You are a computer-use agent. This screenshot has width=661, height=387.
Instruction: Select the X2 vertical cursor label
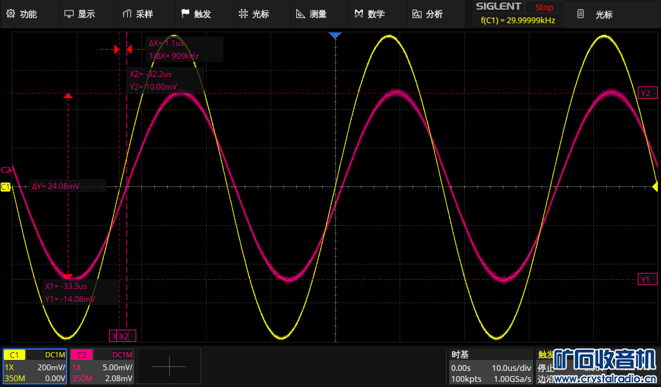click(x=125, y=336)
